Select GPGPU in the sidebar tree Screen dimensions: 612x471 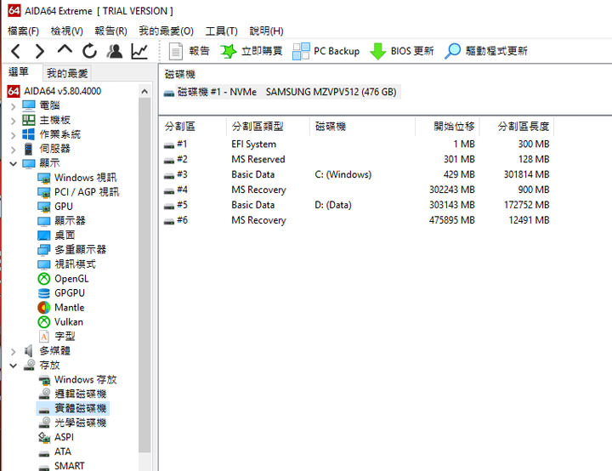click(x=69, y=293)
